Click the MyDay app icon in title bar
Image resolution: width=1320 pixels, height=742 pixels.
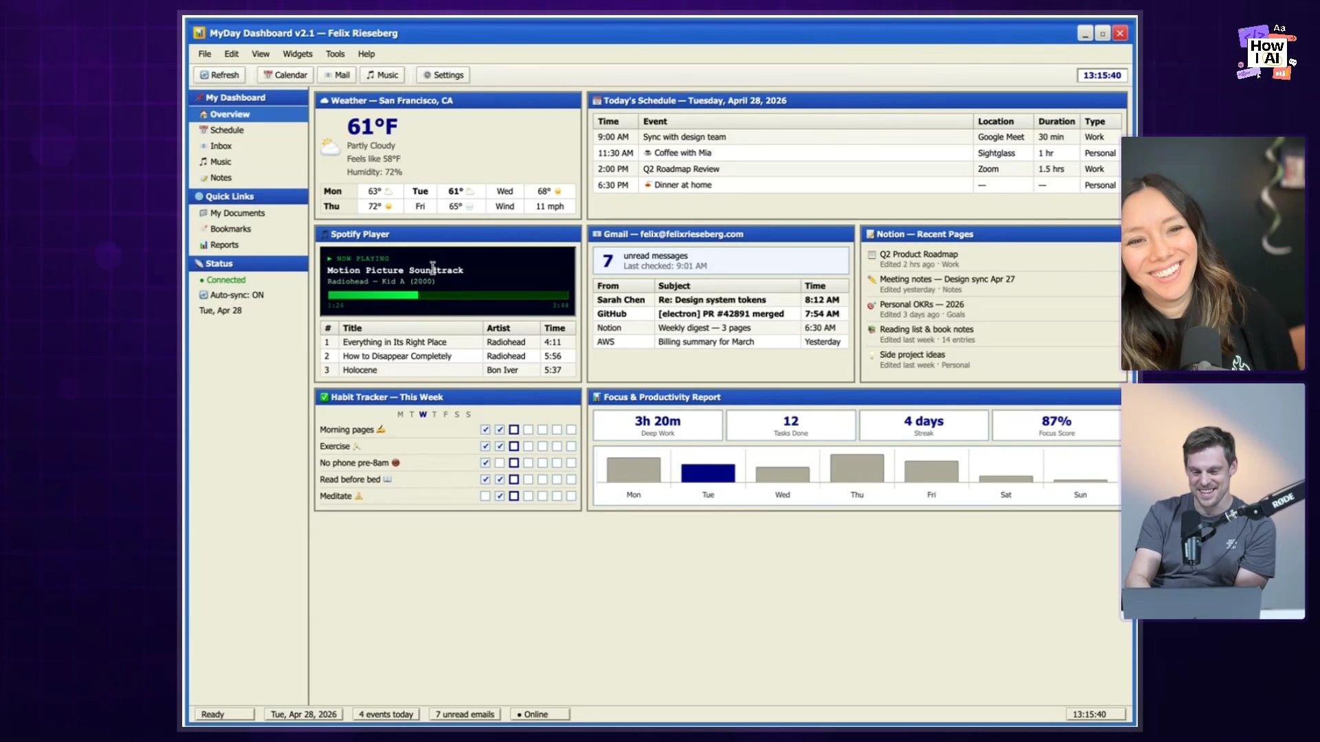point(199,33)
